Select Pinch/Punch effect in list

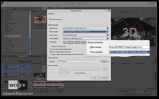click(x=9, y=13)
